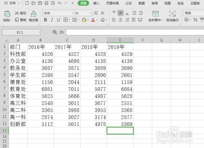Apply currency format with ¥ icon
Screen dimensions: 204x148
[x=186, y=20]
